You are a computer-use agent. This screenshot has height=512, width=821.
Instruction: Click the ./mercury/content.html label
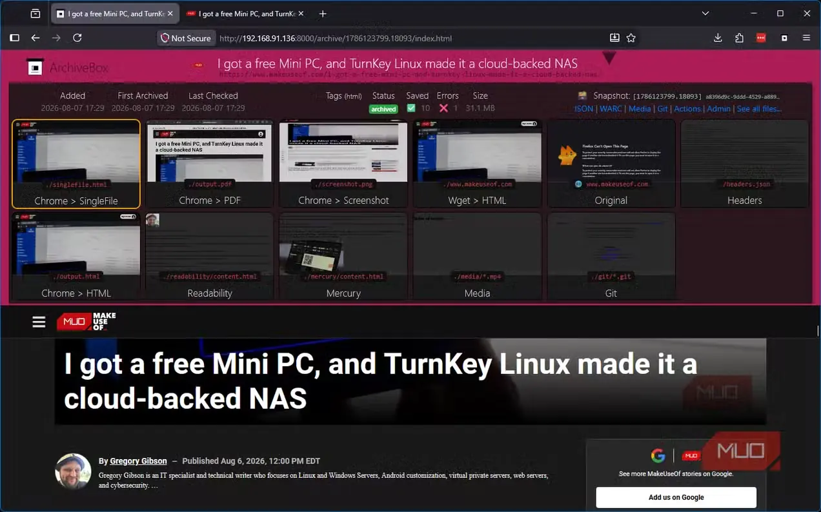click(343, 277)
